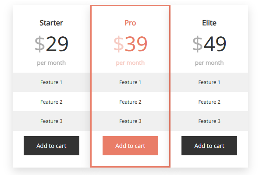
Task: Choose Feature 1 in the Pro column
Action: [130, 82]
